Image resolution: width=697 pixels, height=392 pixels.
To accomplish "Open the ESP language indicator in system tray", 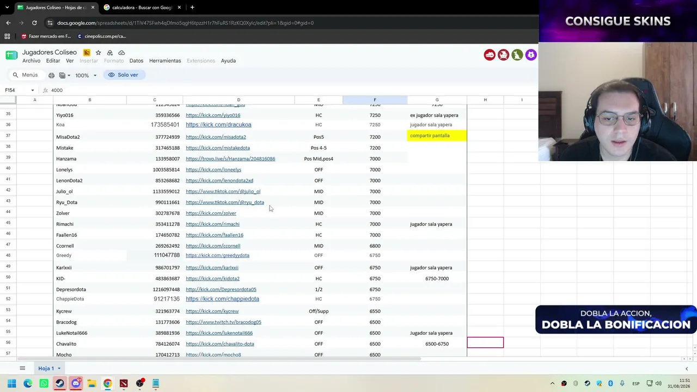I will (635, 384).
